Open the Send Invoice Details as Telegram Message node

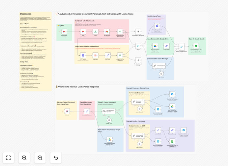pos(184,130)
